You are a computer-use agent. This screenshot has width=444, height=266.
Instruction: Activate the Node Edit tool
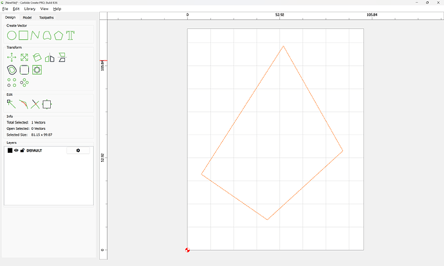(x=11, y=103)
